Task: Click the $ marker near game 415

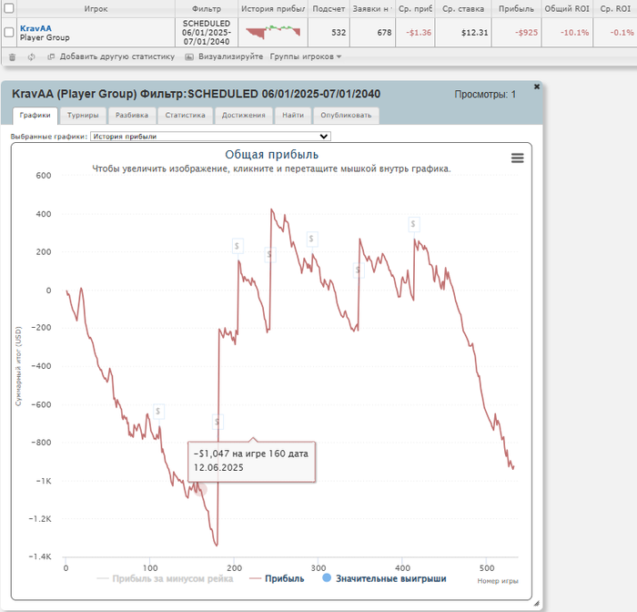Action: click(413, 224)
